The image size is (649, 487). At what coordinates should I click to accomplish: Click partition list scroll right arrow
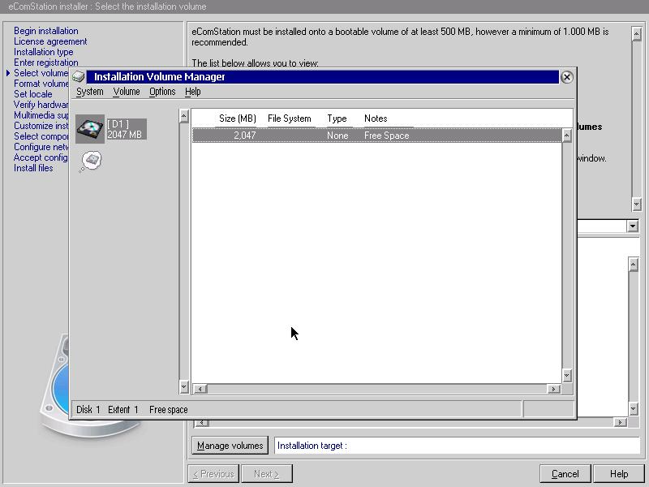point(553,389)
